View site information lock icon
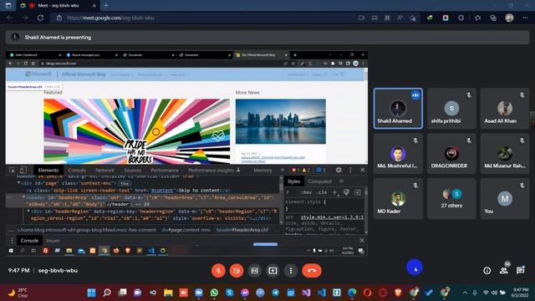 coord(59,18)
